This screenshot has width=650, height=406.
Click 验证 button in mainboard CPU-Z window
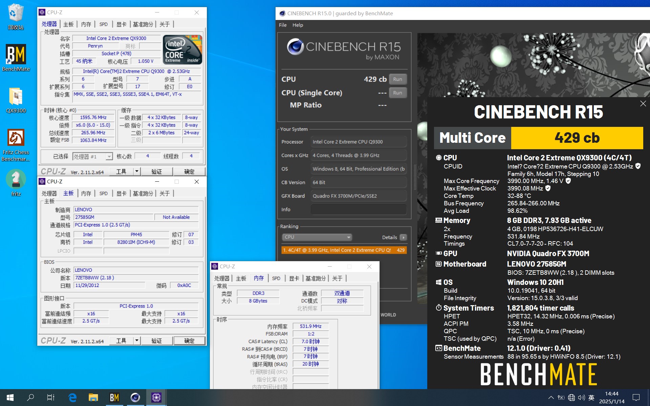(156, 341)
